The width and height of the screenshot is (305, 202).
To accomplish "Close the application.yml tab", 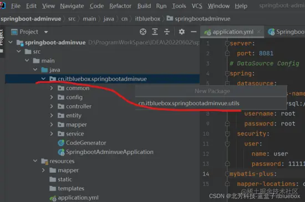I will [x=259, y=32].
